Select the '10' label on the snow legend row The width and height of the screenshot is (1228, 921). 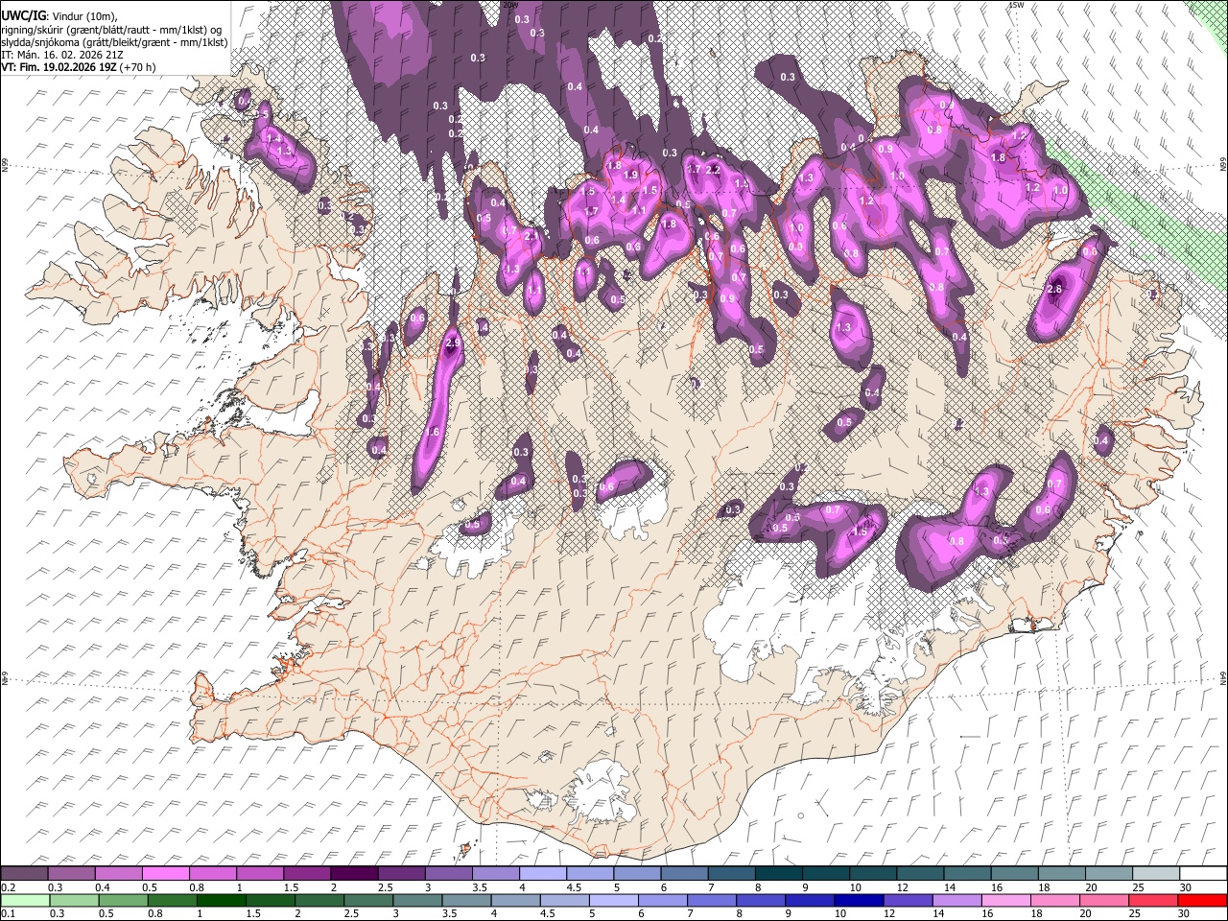[x=854, y=887]
